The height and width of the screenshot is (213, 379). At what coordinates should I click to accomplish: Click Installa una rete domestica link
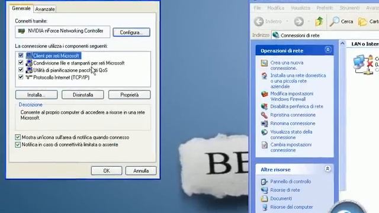[x=298, y=81]
